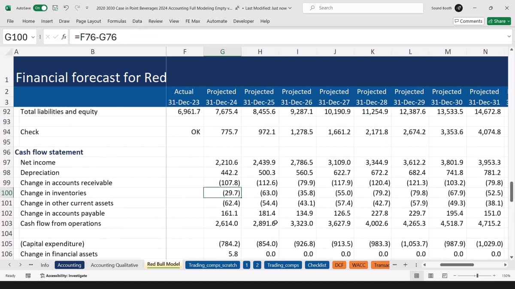Viewport: 515px width, 289px height.
Task: Click the Search box in title bar
Action: [363, 8]
